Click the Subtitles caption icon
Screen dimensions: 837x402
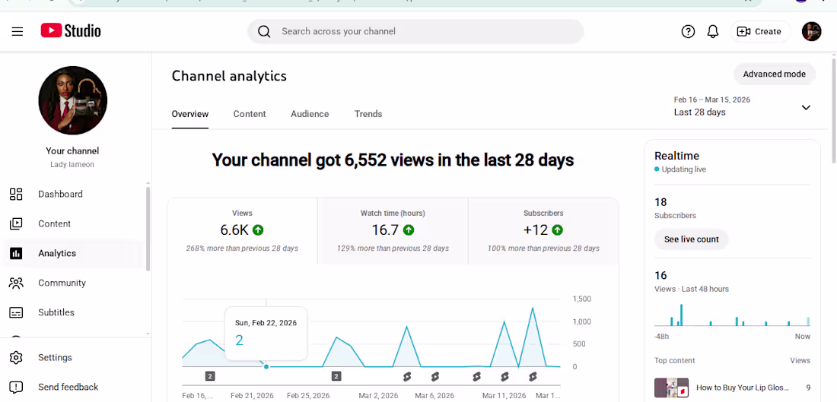[16, 312]
